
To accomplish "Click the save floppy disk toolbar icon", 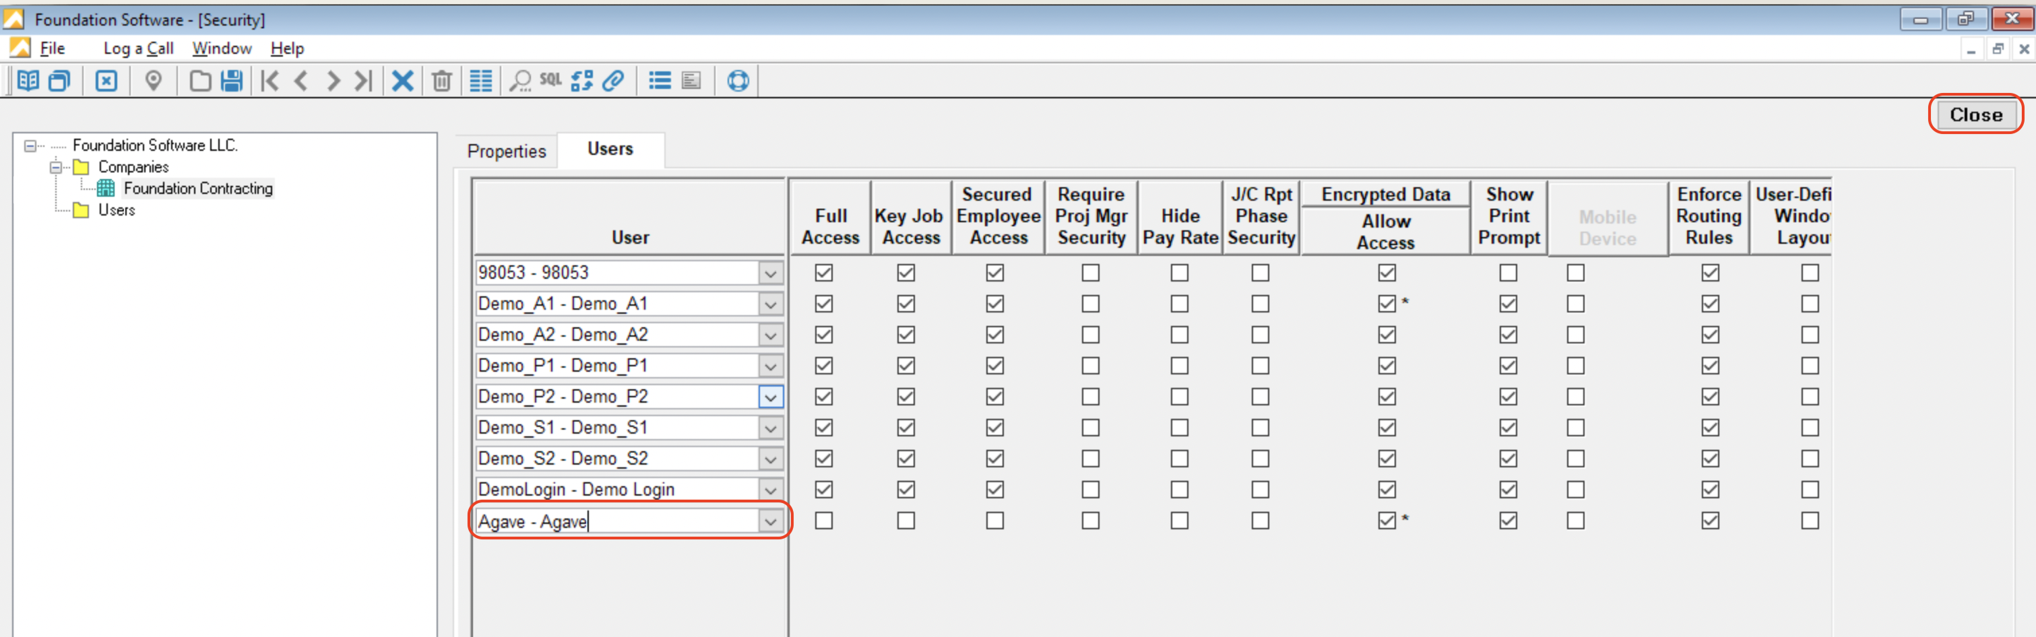I will [x=232, y=81].
